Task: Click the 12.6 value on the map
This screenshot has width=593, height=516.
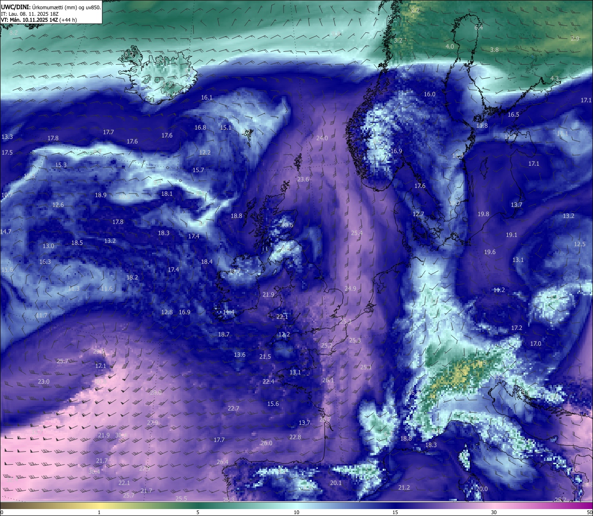Action: click(x=58, y=205)
